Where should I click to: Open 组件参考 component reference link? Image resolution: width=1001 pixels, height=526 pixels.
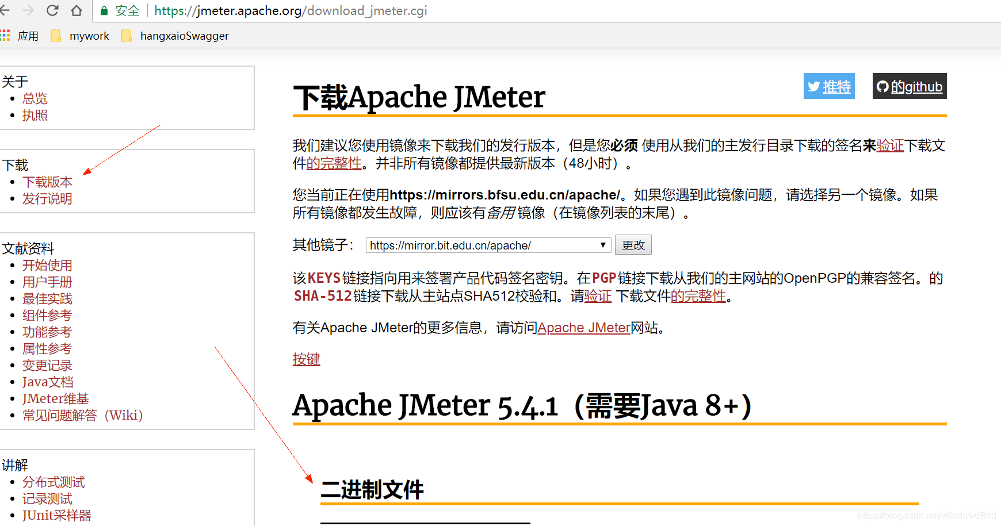(47, 315)
